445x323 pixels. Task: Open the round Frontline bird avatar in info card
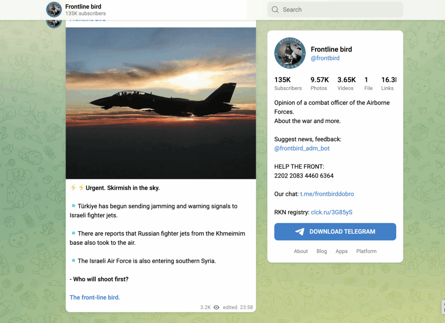290,53
